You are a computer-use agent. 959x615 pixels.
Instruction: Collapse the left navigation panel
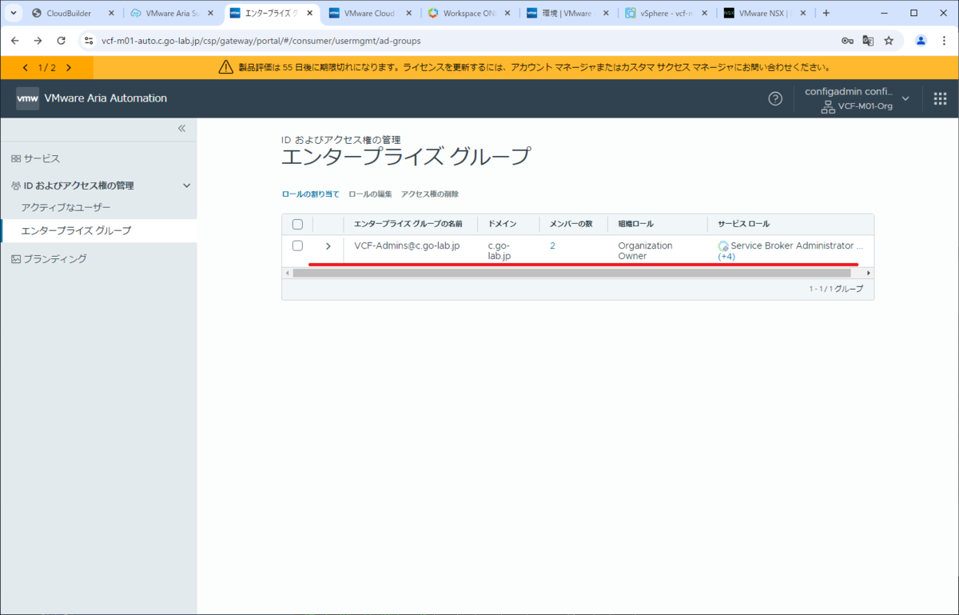(181, 128)
